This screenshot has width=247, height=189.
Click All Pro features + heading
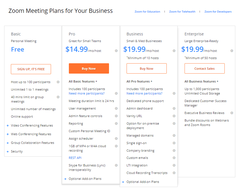point(139,81)
